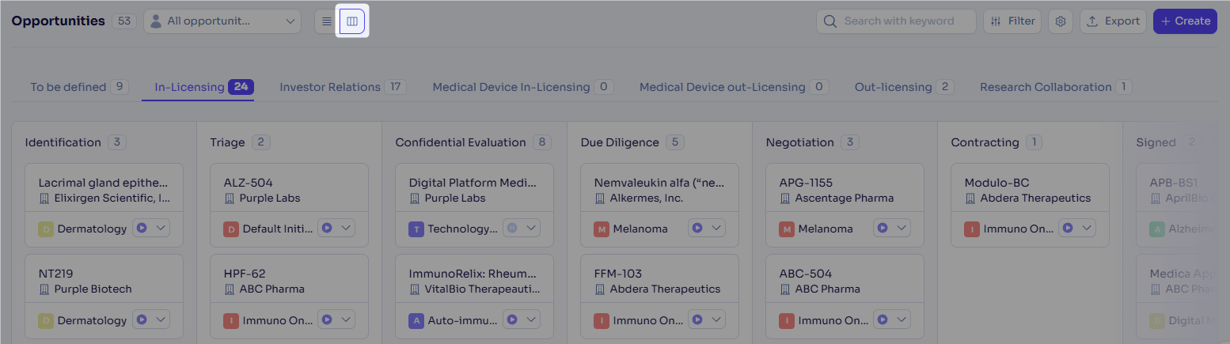Open paused status dropdown on Digital Platform card

[x=522, y=228]
